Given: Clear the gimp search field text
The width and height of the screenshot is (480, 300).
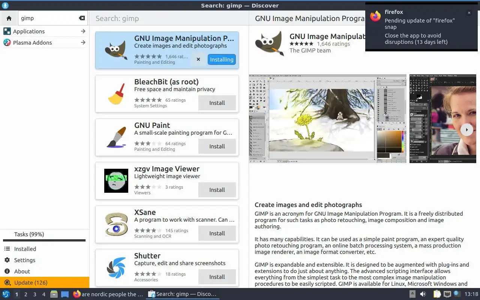Looking at the screenshot, I should [x=82, y=18].
